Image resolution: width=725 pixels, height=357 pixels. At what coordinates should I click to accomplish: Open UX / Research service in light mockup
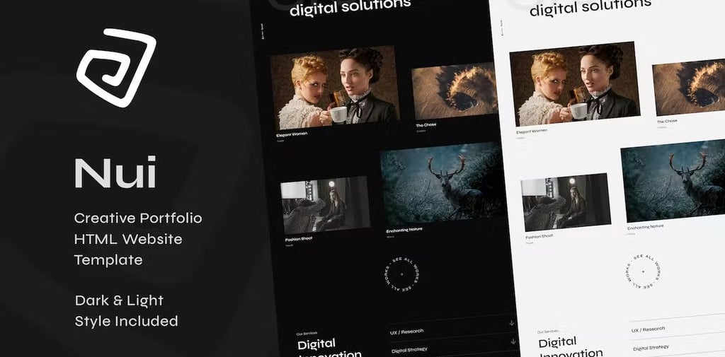[x=649, y=329]
